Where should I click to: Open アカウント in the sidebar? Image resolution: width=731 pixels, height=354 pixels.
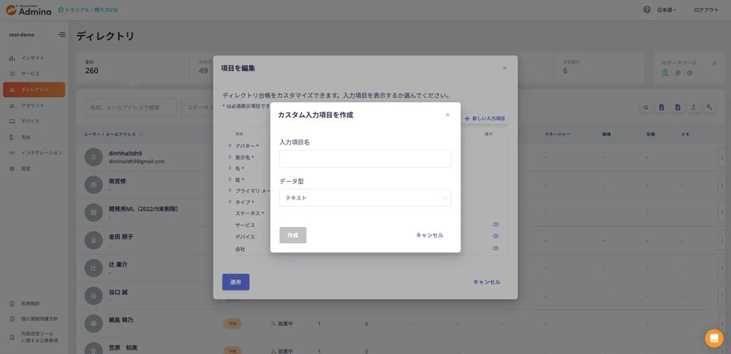pos(33,105)
